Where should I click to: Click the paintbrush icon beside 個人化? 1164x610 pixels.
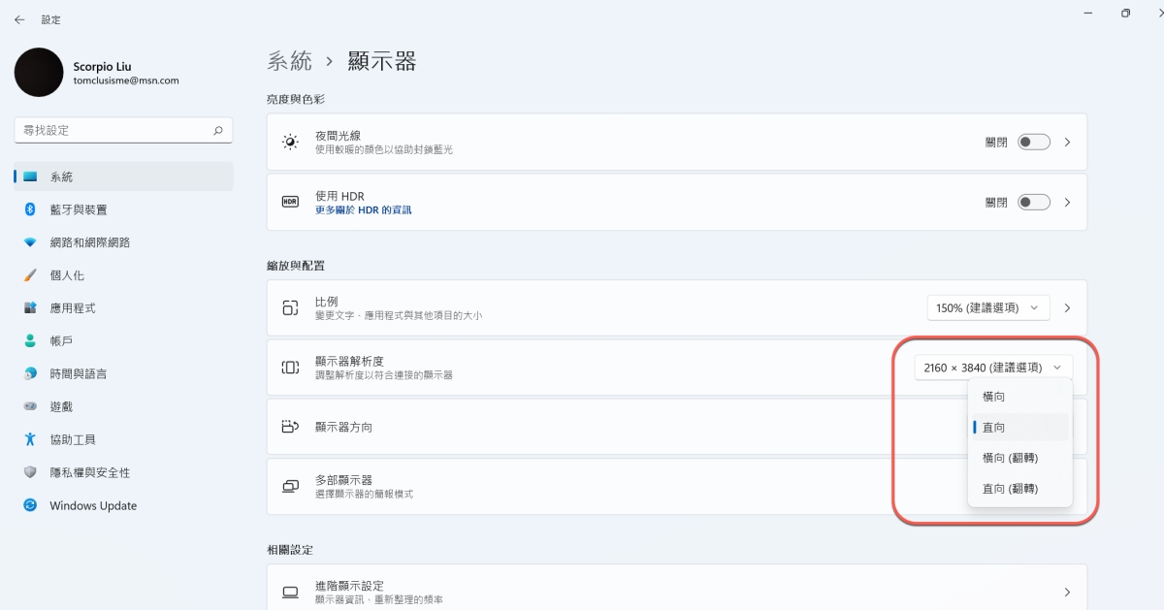click(x=30, y=275)
